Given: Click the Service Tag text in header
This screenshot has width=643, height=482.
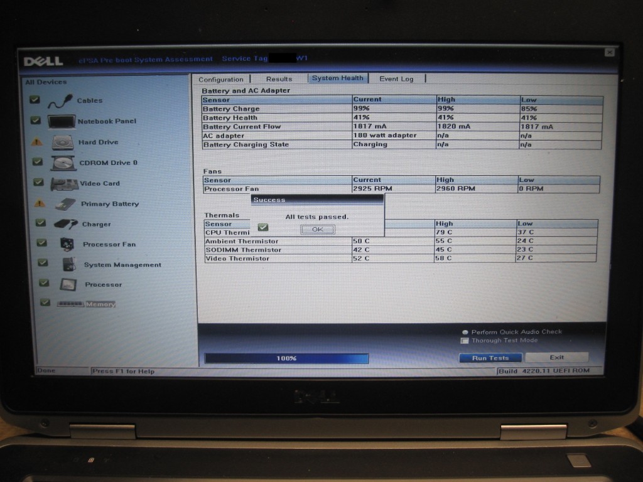Looking at the screenshot, I should click(244, 58).
